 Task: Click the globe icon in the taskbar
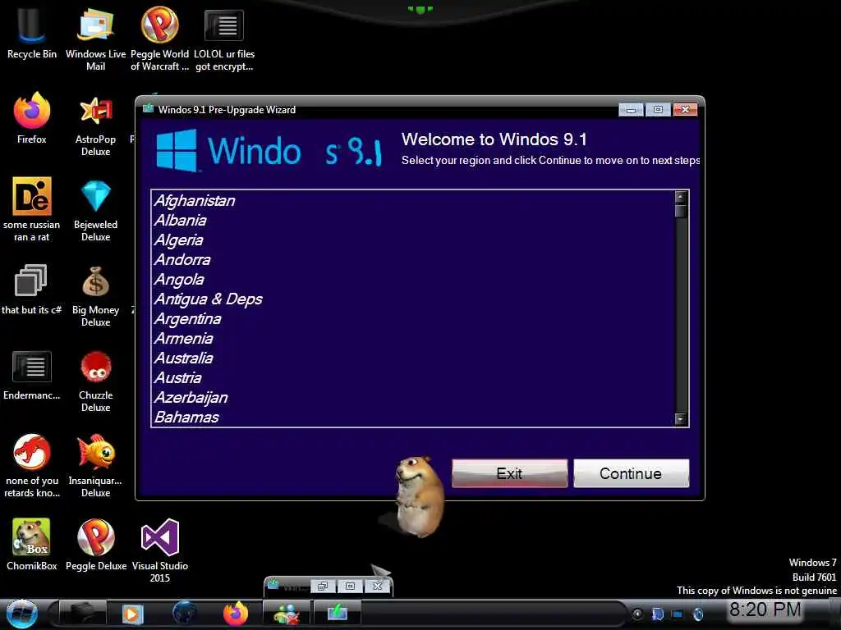185,614
